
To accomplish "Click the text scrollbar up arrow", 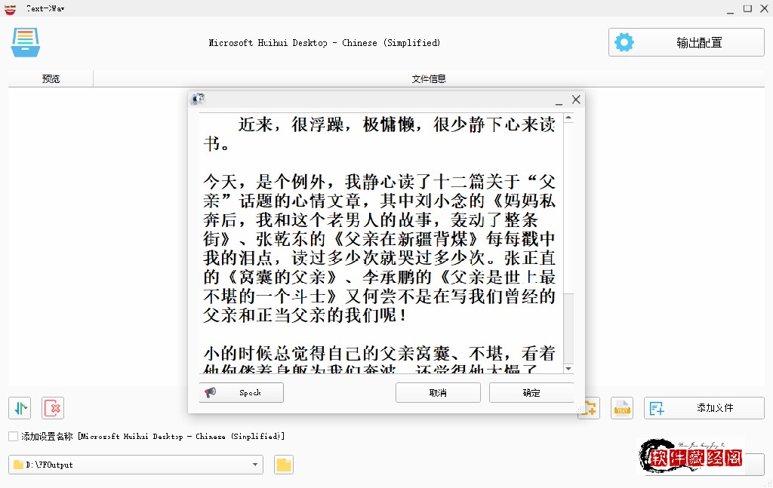I will click(569, 118).
